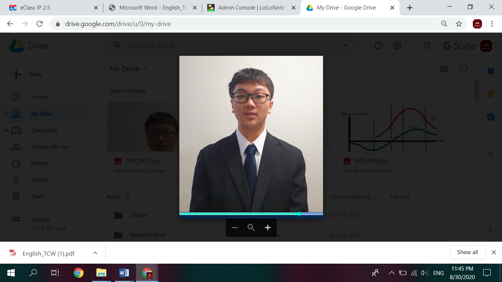Click Show all downloads button
Image resolution: width=502 pixels, height=282 pixels.
(467, 252)
